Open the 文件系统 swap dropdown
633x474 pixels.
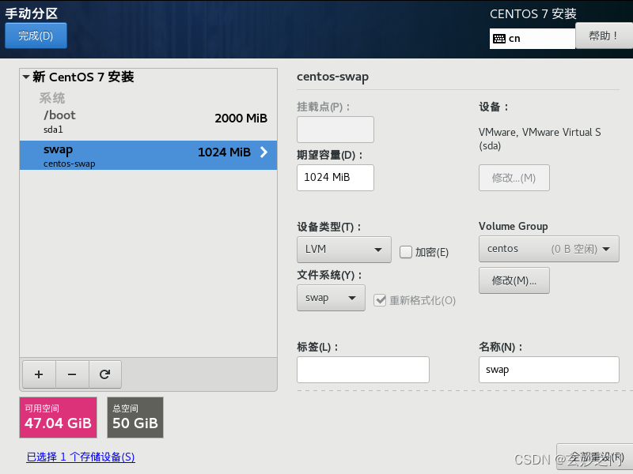[x=331, y=298]
